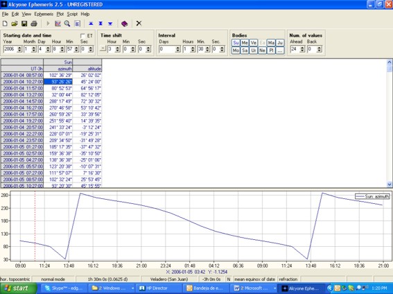Open the plot chart toolbar icon

pos(58,24)
